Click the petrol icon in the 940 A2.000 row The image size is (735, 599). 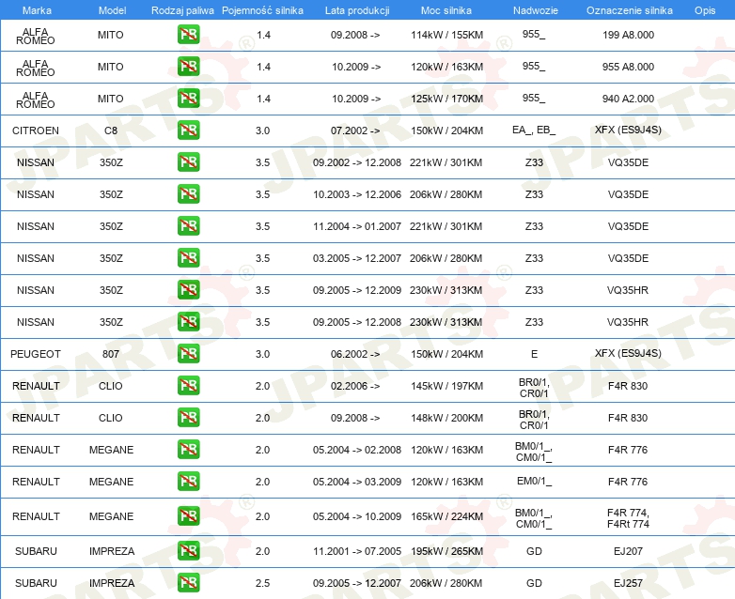188,99
